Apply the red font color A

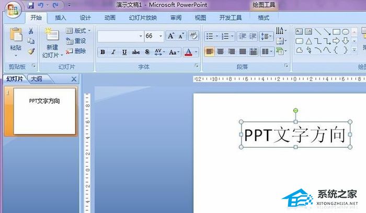pyautogui.click(x=188, y=52)
